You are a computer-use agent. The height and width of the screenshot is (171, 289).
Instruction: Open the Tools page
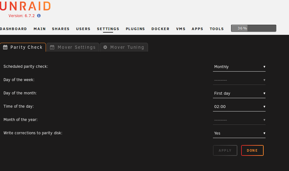coord(217,29)
